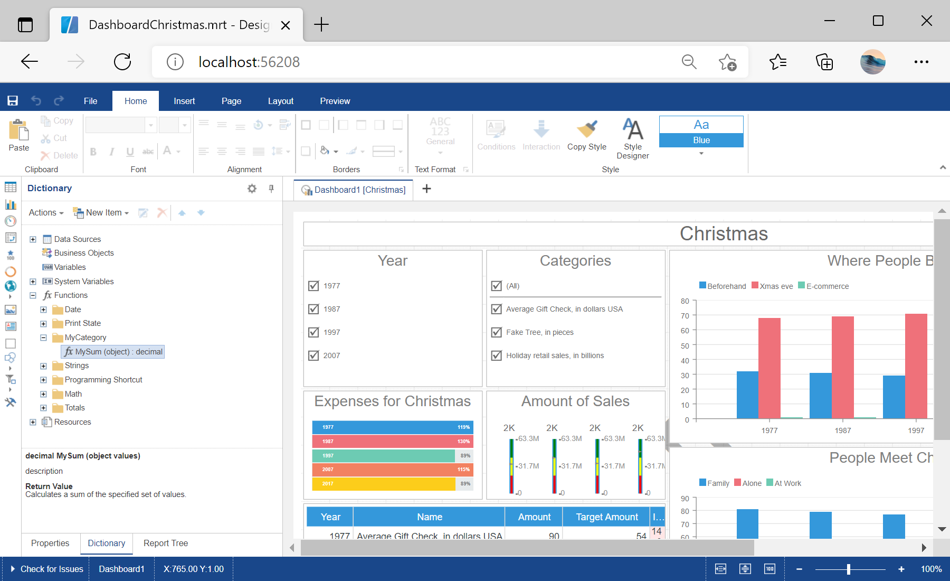Expand the Data Sources tree node
Viewport: 950px width, 581px height.
coord(33,239)
